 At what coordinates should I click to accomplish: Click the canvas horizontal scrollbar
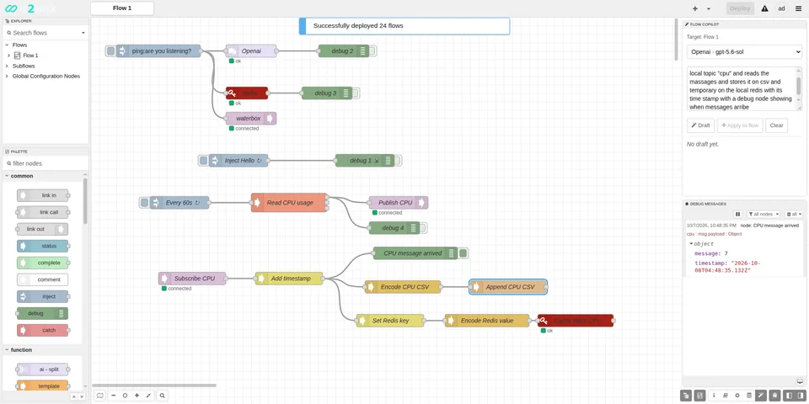(154, 385)
